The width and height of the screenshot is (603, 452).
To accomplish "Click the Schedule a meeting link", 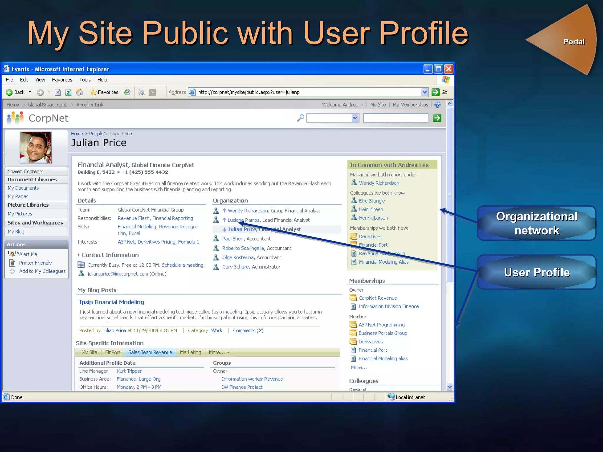I will [x=183, y=265].
